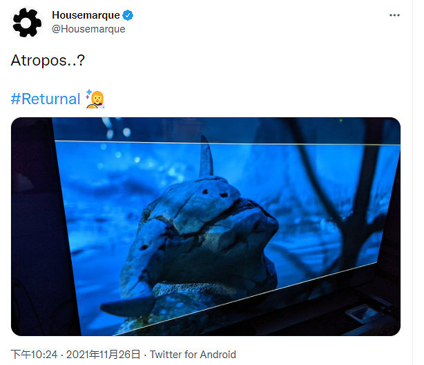Open the @Housemarque handle link
This screenshot has width=424, height=365.
88,29
